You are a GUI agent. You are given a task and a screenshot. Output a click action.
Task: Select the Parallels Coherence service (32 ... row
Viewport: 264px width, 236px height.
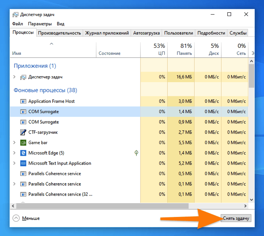pos(129,194)
